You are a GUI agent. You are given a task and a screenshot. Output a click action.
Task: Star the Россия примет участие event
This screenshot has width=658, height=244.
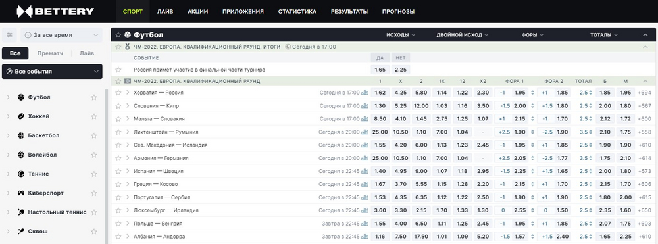[118, 70]
